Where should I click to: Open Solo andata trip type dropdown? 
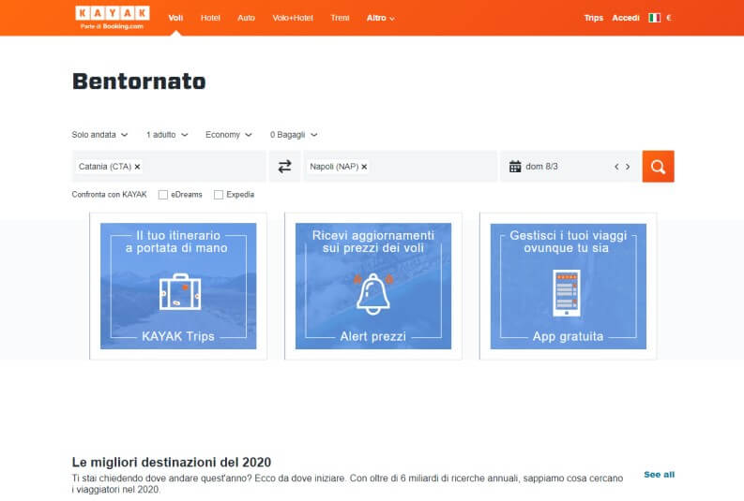pyautogui.click(x=99, y=135)
